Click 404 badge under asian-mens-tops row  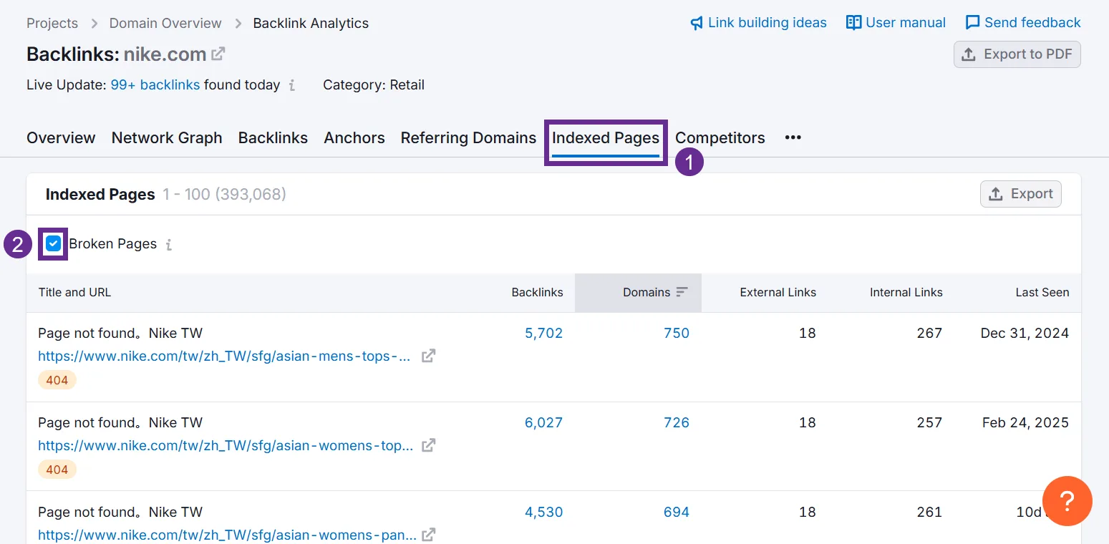click(x=57, y=380)
